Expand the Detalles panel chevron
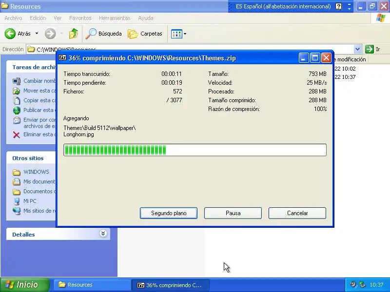The width and height of the screenshot is (390, 292). [x=103, y=234]
